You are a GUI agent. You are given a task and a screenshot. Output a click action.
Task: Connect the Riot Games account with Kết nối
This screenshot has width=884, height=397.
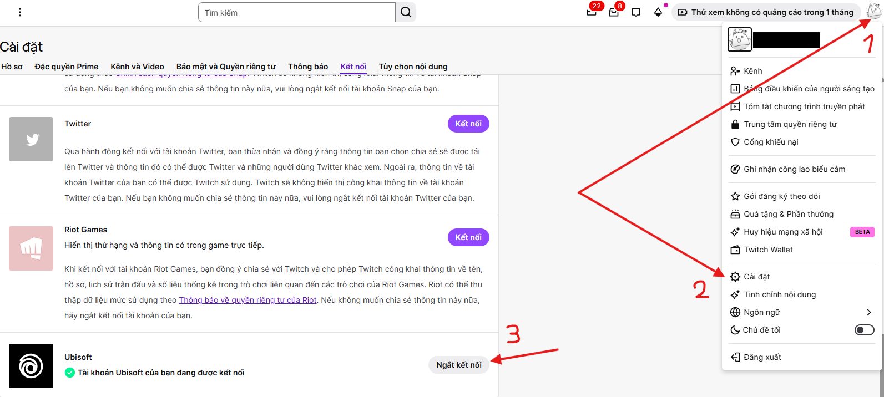tap(468, 237)
